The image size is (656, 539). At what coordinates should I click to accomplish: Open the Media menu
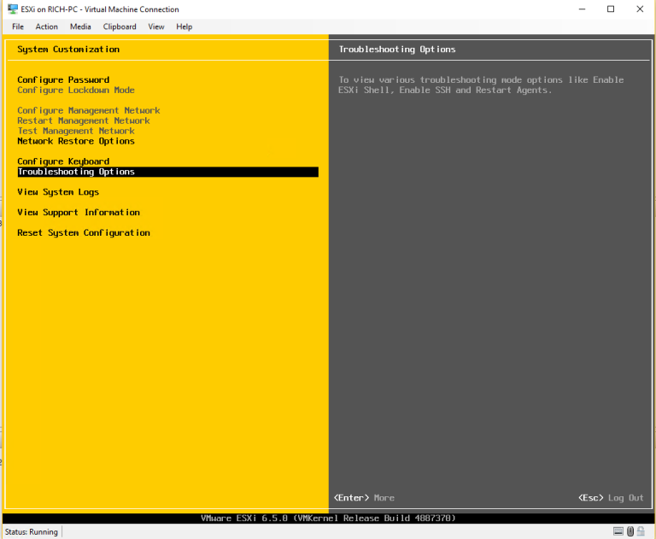tap(80, 26)
